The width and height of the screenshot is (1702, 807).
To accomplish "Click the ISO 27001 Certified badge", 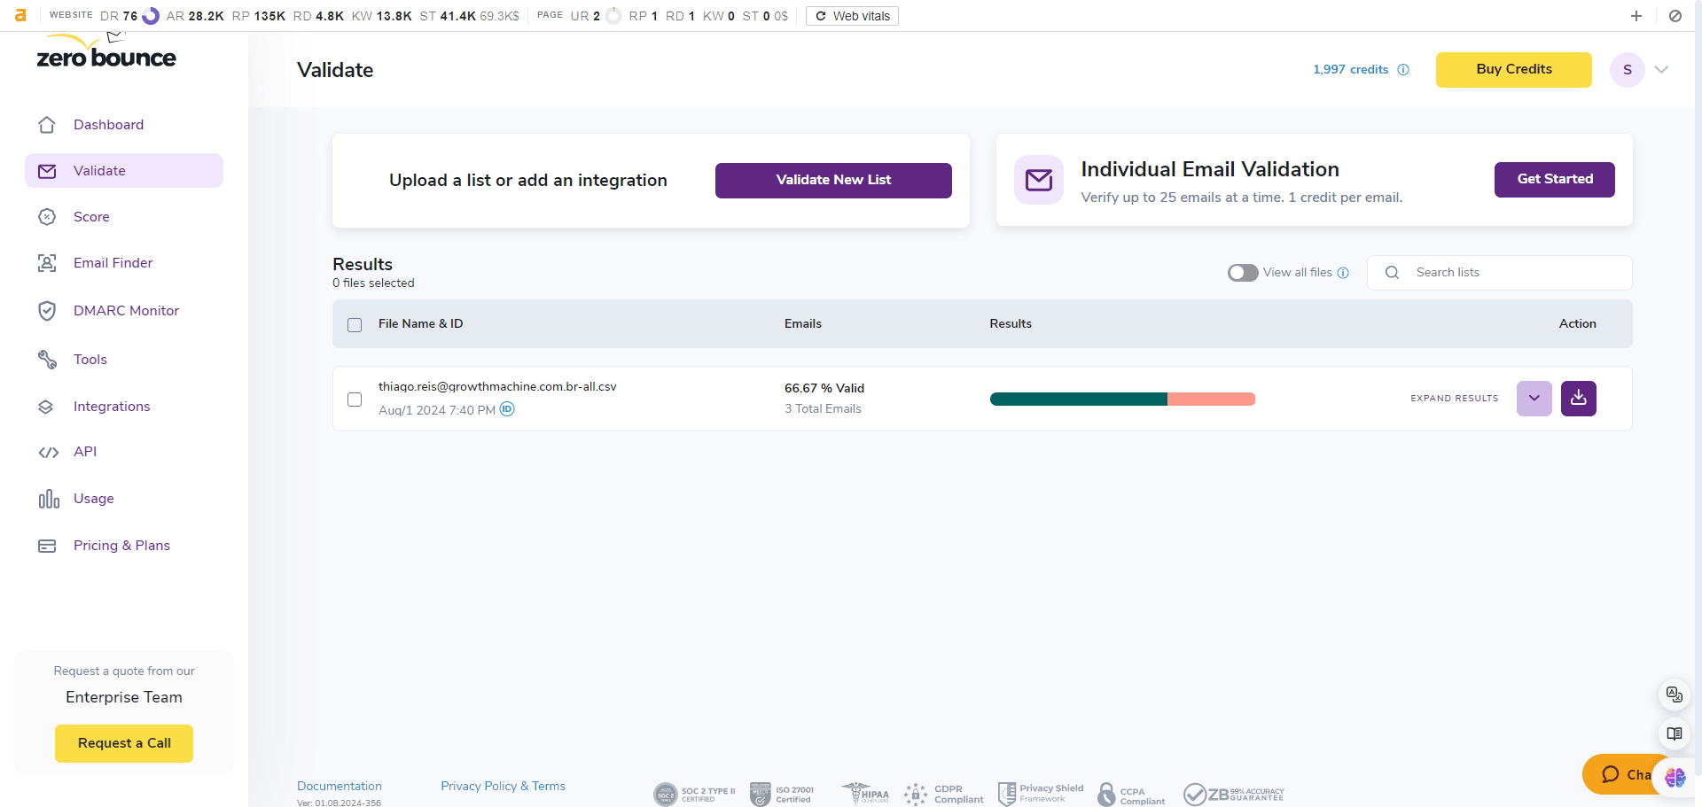I will (x=782, y=795).
